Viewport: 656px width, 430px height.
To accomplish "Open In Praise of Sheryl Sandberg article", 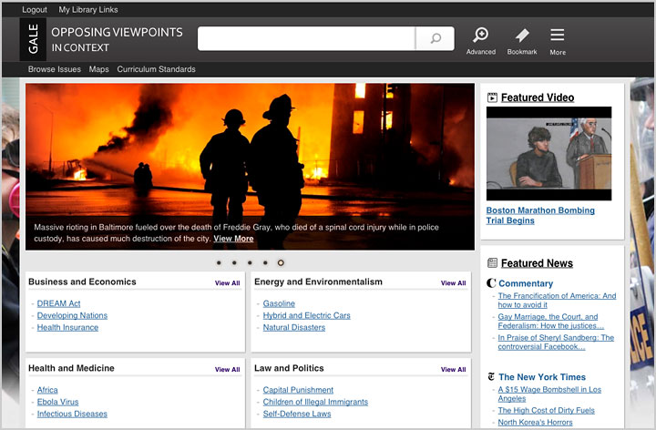I will [556, 343].
